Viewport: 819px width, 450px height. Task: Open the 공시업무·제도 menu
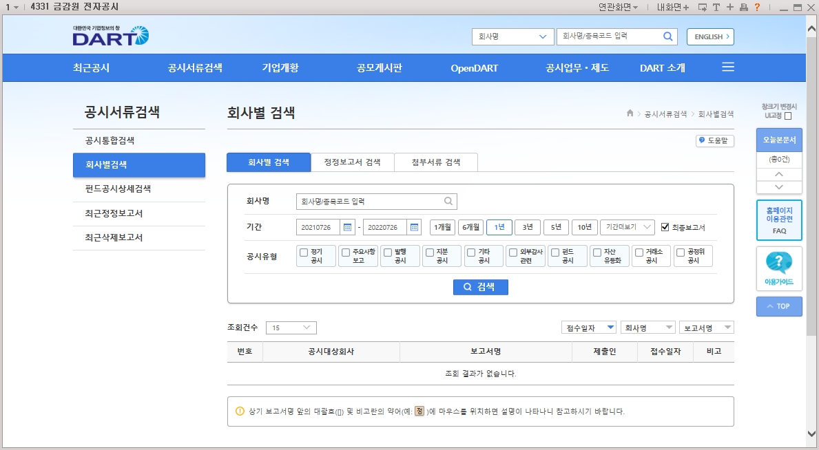tap(577, 68)
